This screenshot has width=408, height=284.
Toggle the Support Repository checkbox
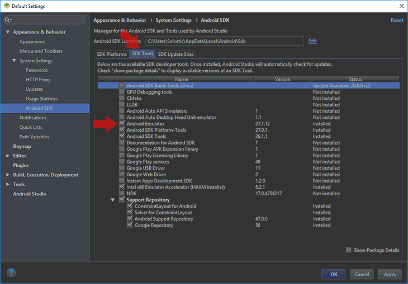(x=122, y=200)
